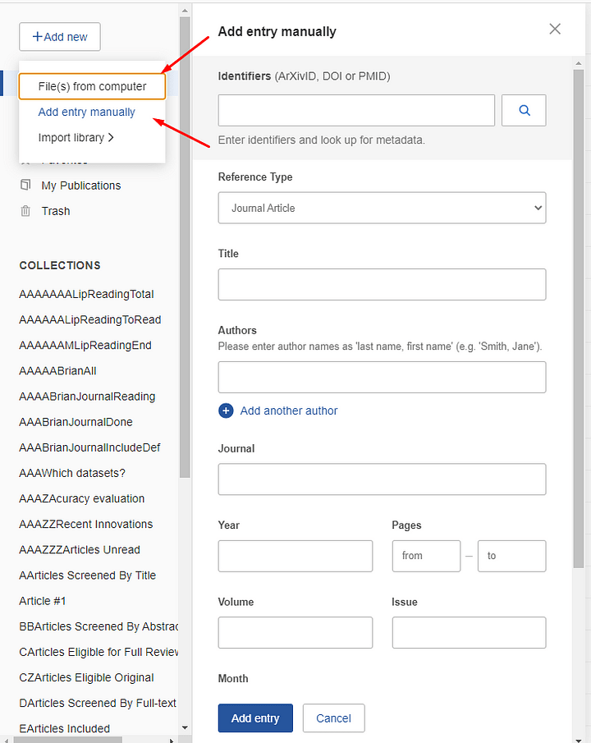
Task: Select File(s) from computer menu option
Action: (92, 86)
